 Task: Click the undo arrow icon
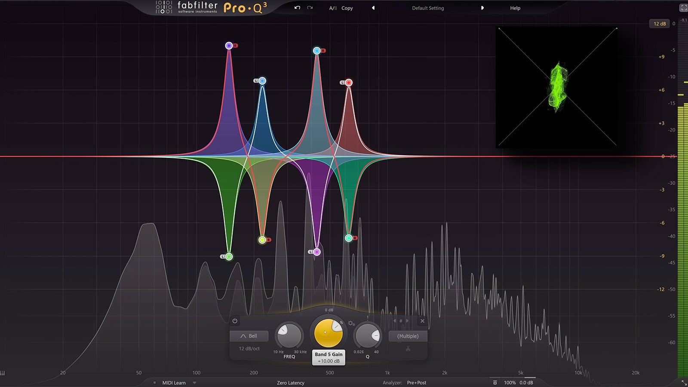(297, 8)
